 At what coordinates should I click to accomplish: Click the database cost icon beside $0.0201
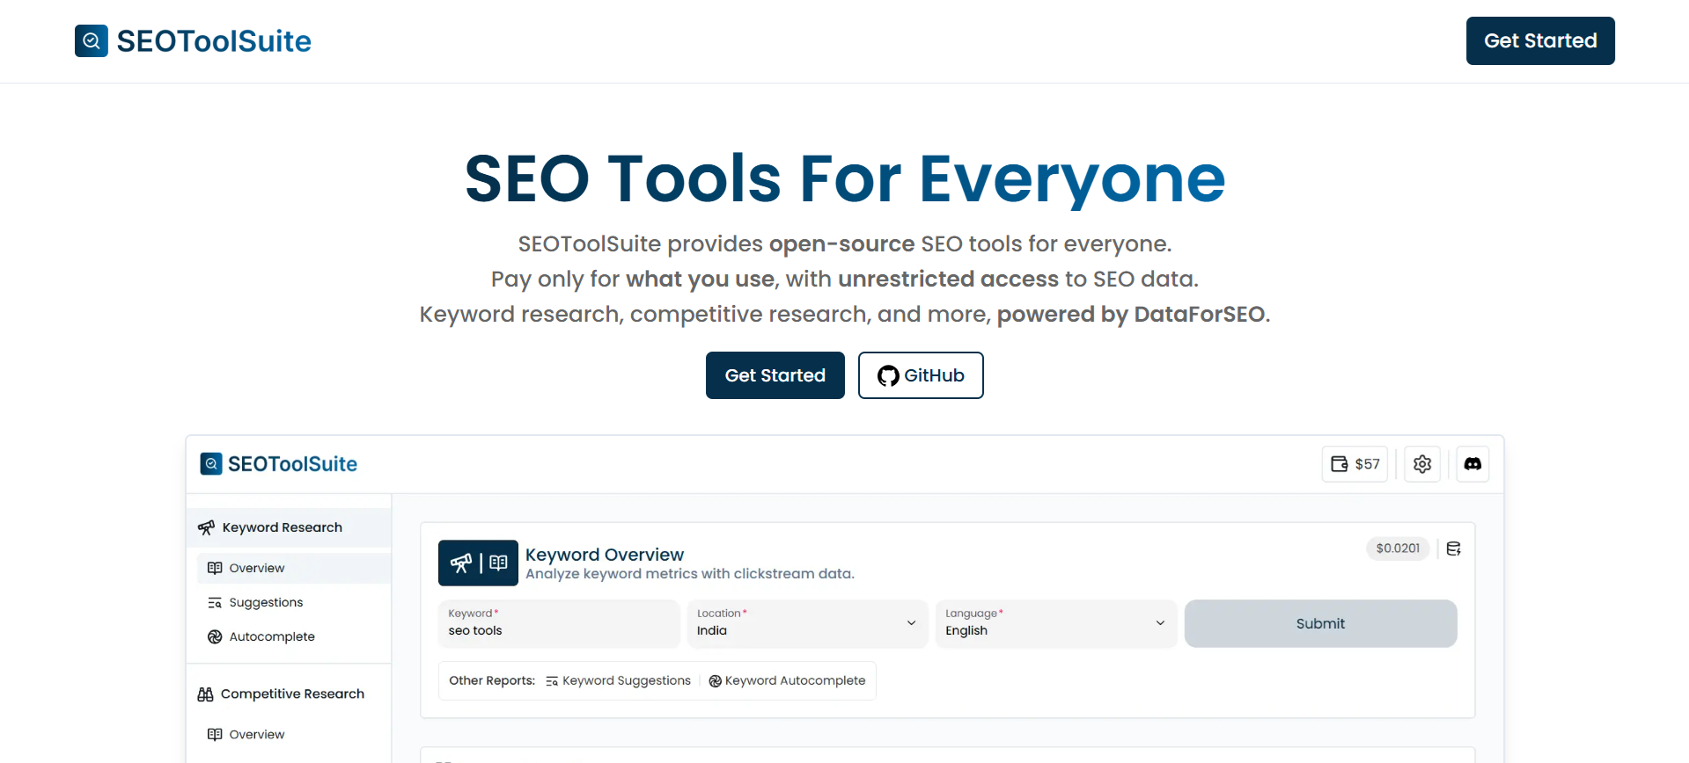(1452, 548)
